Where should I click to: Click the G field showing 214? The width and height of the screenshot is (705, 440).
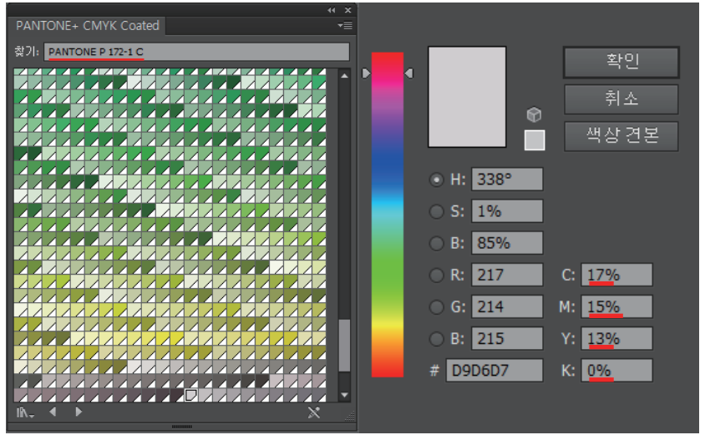pos(507,306)
